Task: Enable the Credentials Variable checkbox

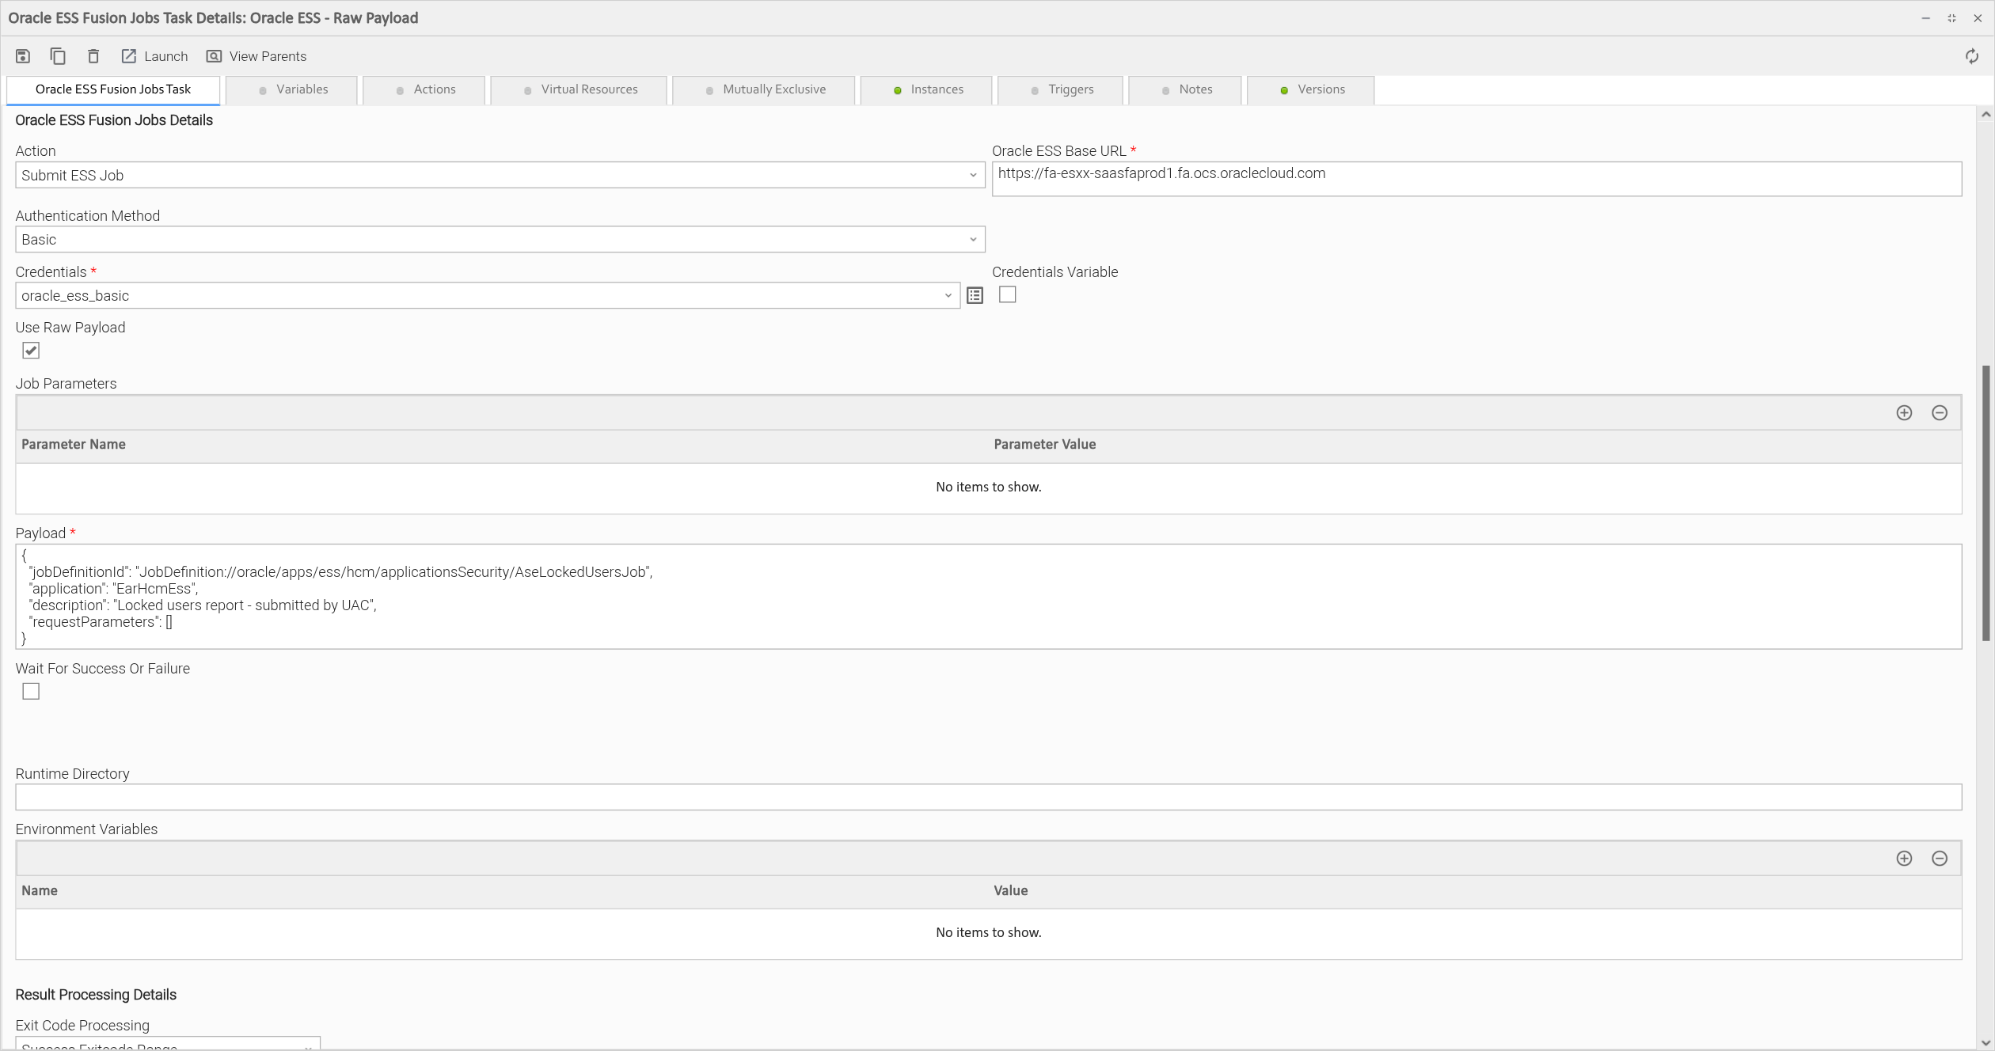Action: click(x=1007, y=294)
